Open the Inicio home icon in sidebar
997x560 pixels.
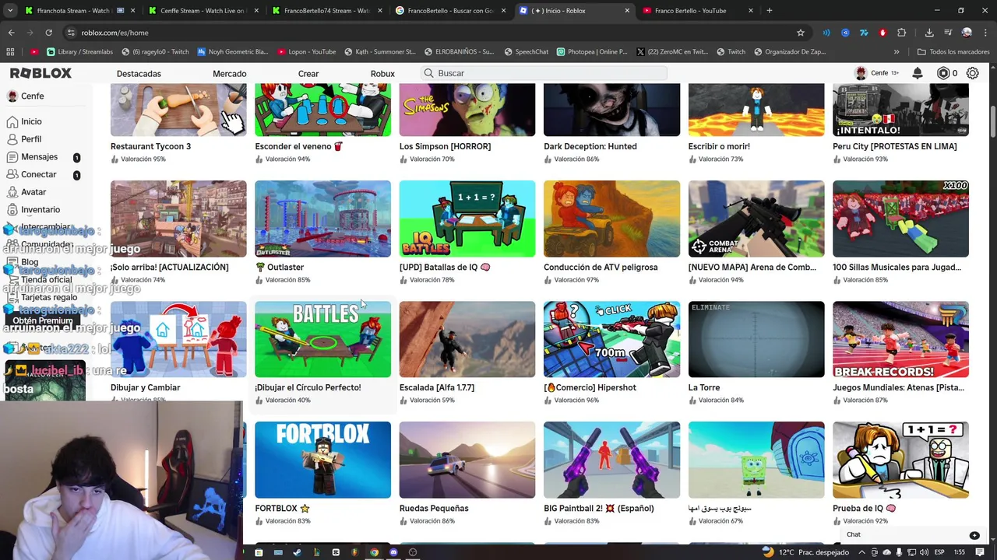coord(12,121)
